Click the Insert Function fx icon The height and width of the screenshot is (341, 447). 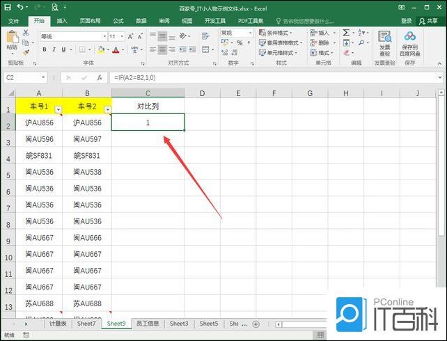pyautogui.click(x=100, y=77)
